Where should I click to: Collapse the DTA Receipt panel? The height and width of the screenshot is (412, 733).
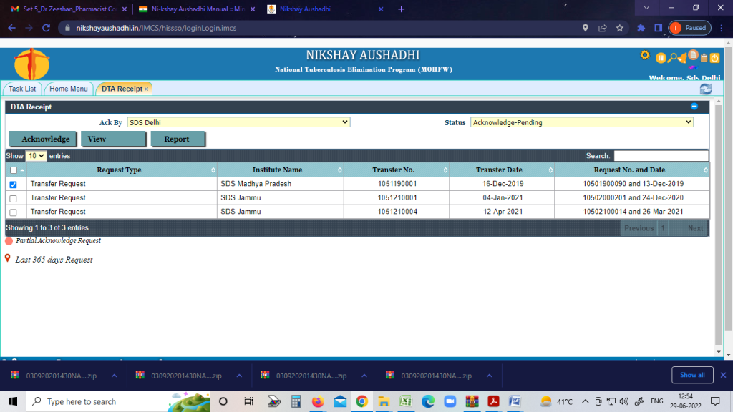tap(694, 107)
